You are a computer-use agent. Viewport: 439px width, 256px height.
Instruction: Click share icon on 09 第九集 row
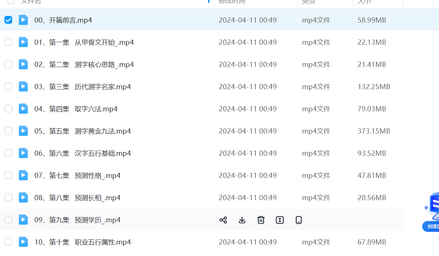coord(223,220)
